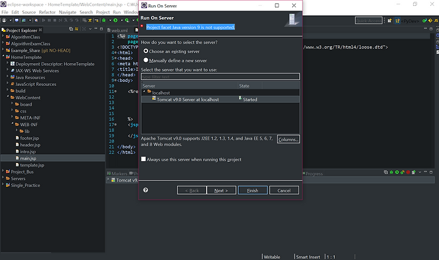Screen dimensions: 439x260
Task: Click the Open Perspective icon
Action: (x=389, y=20)
